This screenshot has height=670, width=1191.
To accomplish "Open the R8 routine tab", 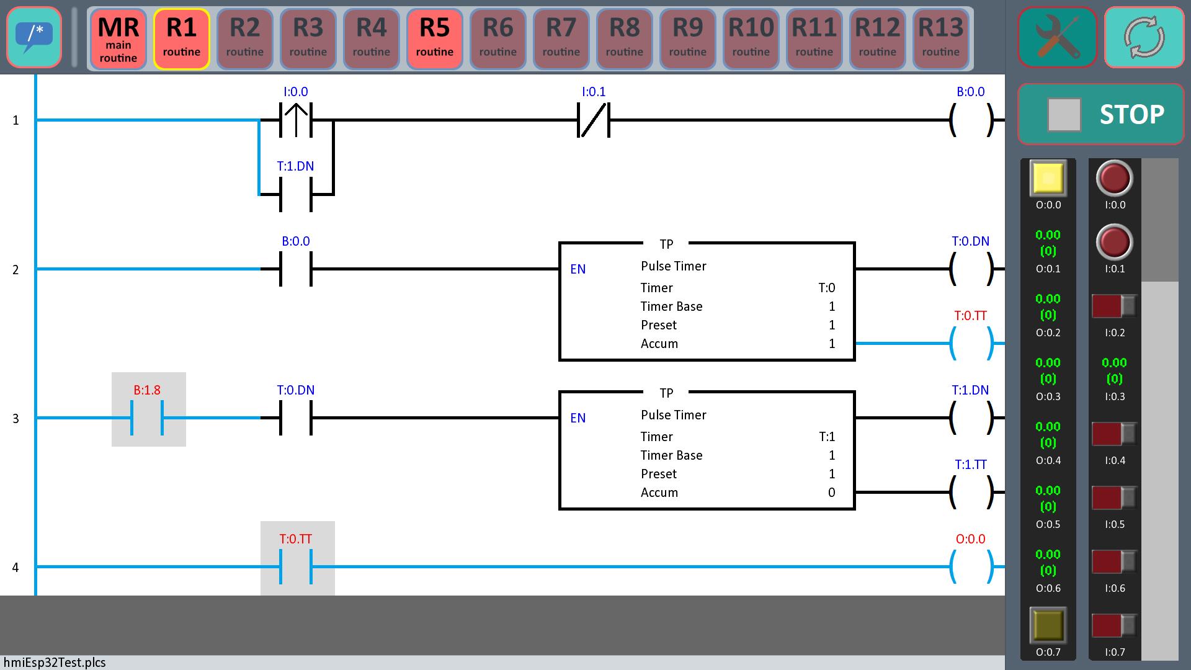I will coord(625,39).
